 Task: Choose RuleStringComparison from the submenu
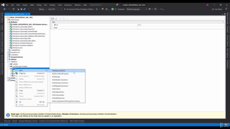point(66,83)
